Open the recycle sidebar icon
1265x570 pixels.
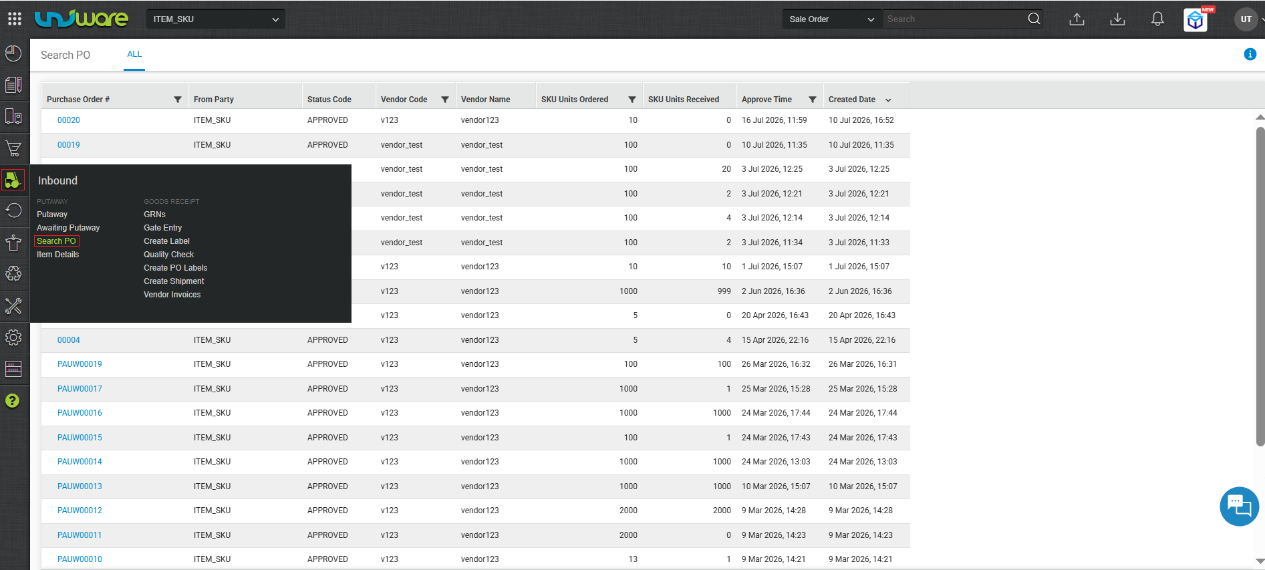pos(13,274)
